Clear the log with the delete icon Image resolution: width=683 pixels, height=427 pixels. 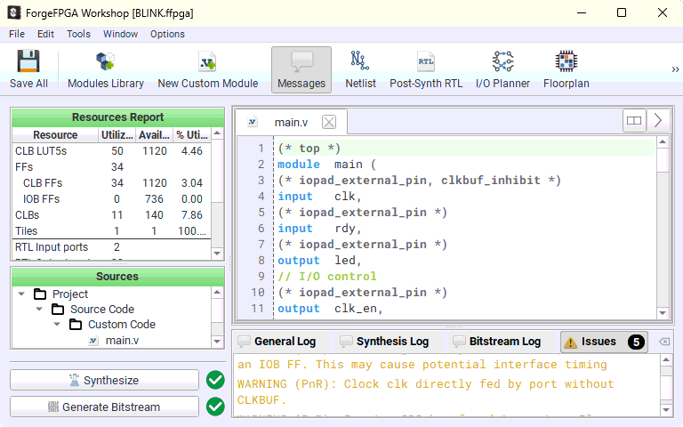click(x=663, y=342)
